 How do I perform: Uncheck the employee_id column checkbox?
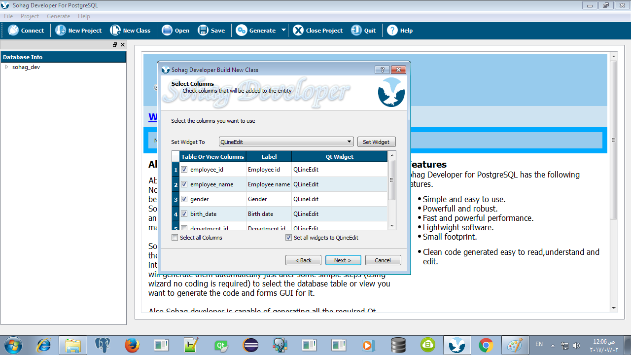(x=184, y=170)
